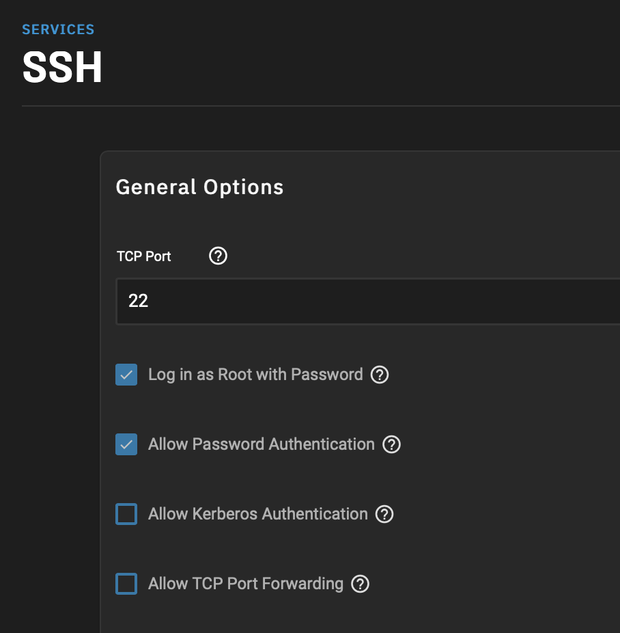
Task: Tick the Allow TCP Port Forwarding checkbox
Action: 126,584
